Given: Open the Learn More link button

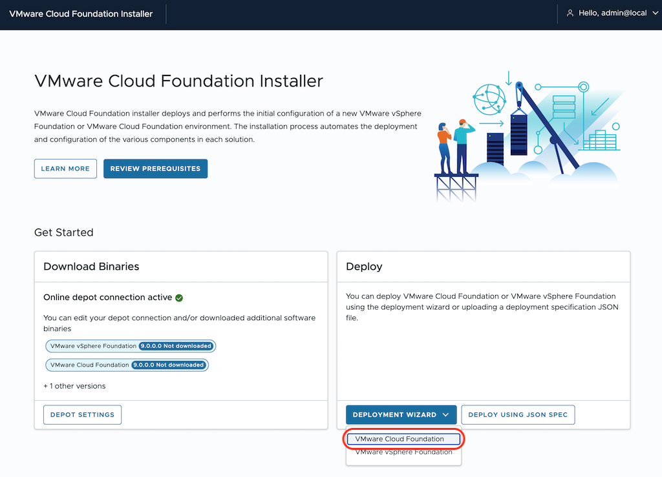Looking at the screenshot, I should pos(65,168).
